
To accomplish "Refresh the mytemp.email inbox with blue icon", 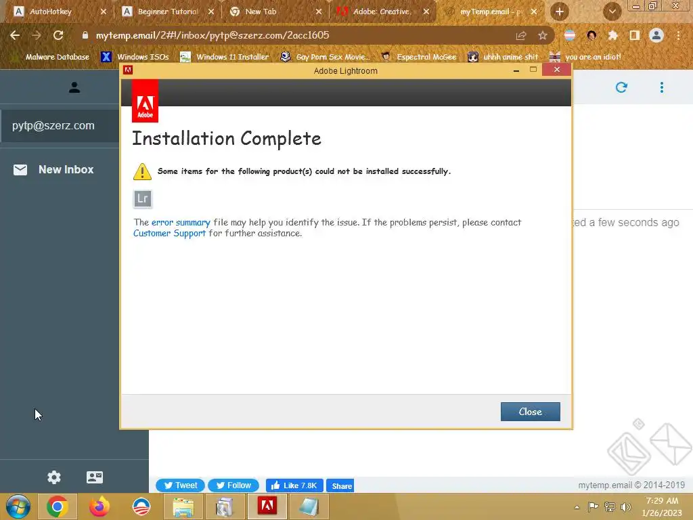I will coord(621,87).
